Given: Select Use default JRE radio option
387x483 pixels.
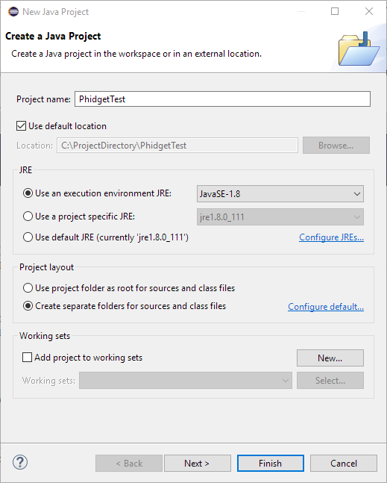Looking at the screenshot, I should [x=28, y=237].
